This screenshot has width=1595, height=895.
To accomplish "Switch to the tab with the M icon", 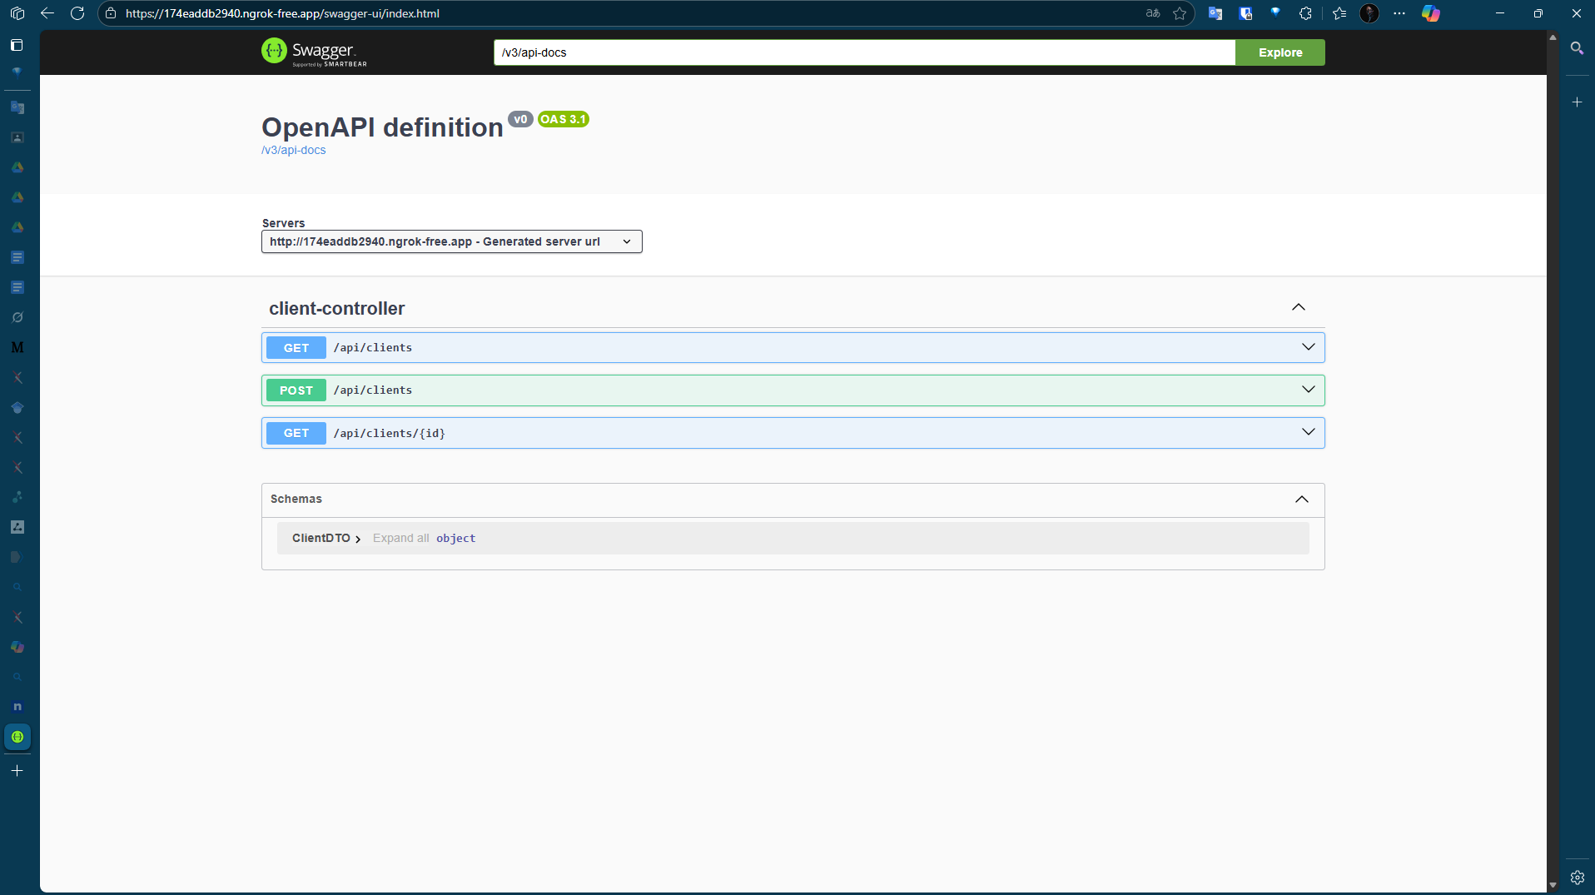I will [x=17, y=347].
